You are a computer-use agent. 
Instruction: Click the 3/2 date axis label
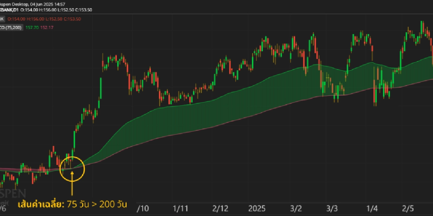coord(296,208)
